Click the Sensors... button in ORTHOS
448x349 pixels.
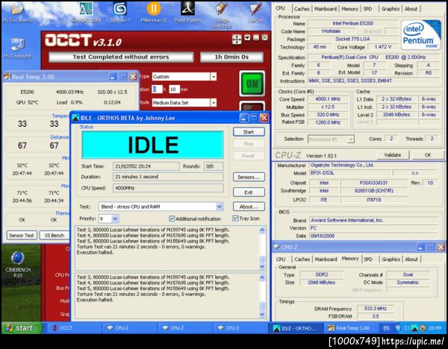[x=249, y=177]
